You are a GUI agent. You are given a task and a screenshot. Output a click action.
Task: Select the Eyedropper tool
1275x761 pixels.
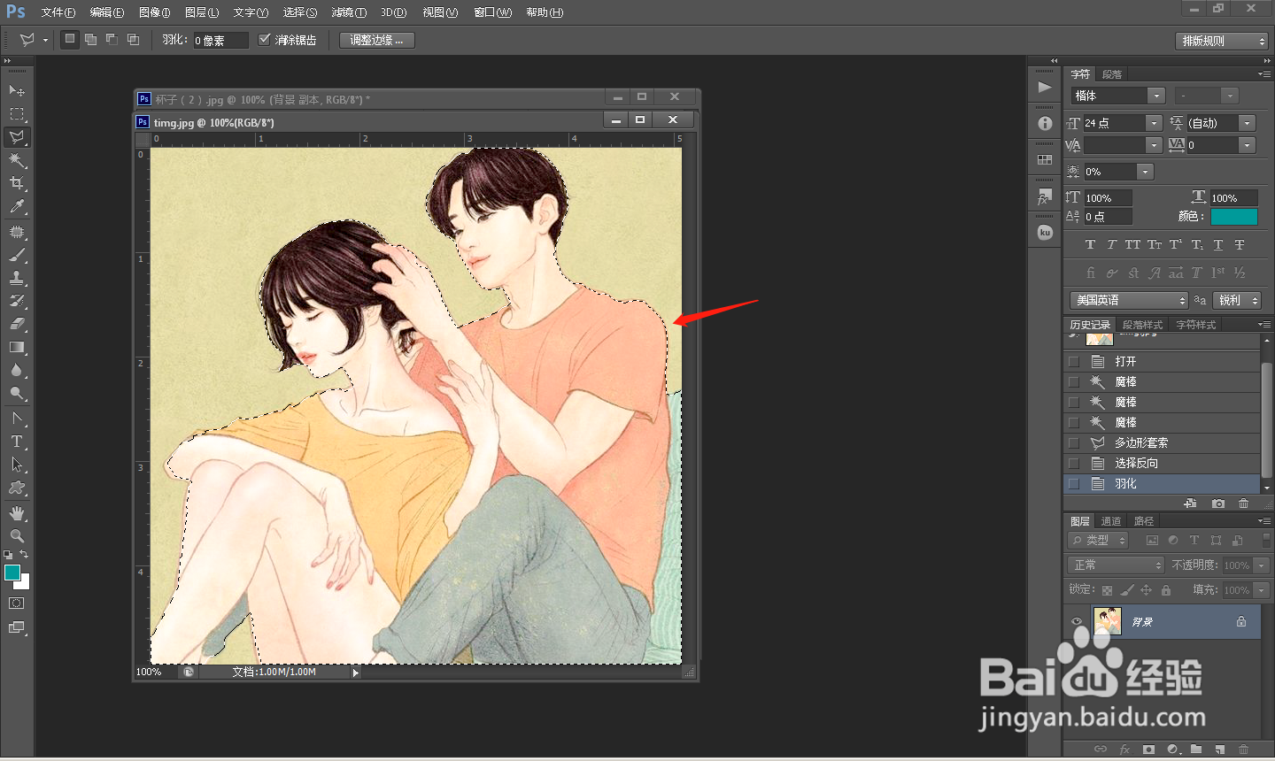tap(17, 206)
